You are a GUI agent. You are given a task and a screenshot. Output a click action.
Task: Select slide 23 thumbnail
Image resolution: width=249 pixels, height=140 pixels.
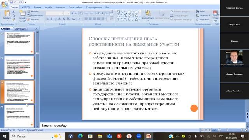tap(19, 116)
